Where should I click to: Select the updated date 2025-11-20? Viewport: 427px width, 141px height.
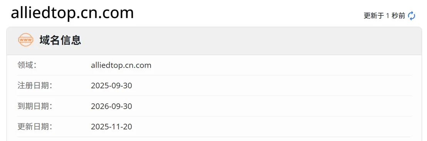111,127
